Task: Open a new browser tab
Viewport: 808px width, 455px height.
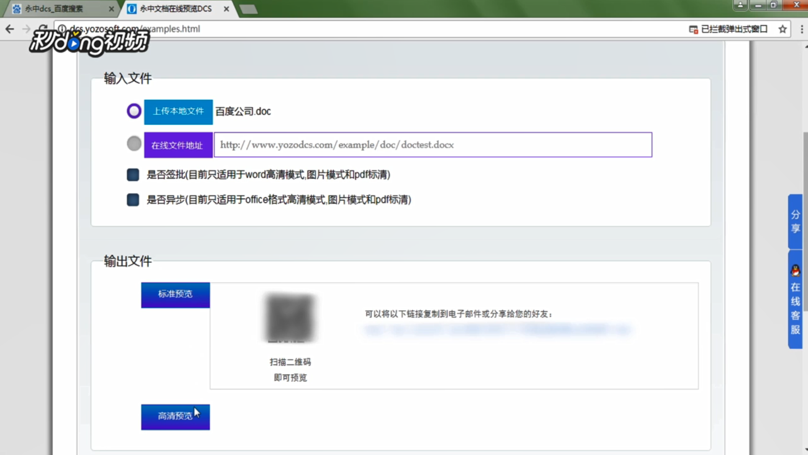Action: pos(248,9)
